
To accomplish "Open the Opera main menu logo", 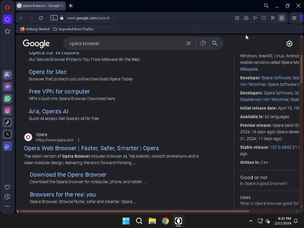I will pyautogui.click(x=7, y=7).
